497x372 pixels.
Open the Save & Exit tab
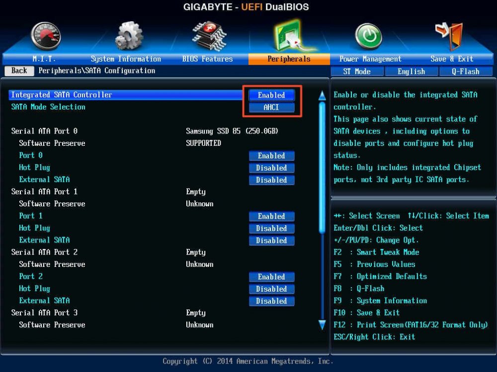452,59
